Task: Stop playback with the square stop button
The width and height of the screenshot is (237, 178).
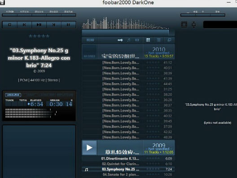Action: click(10, 25)
